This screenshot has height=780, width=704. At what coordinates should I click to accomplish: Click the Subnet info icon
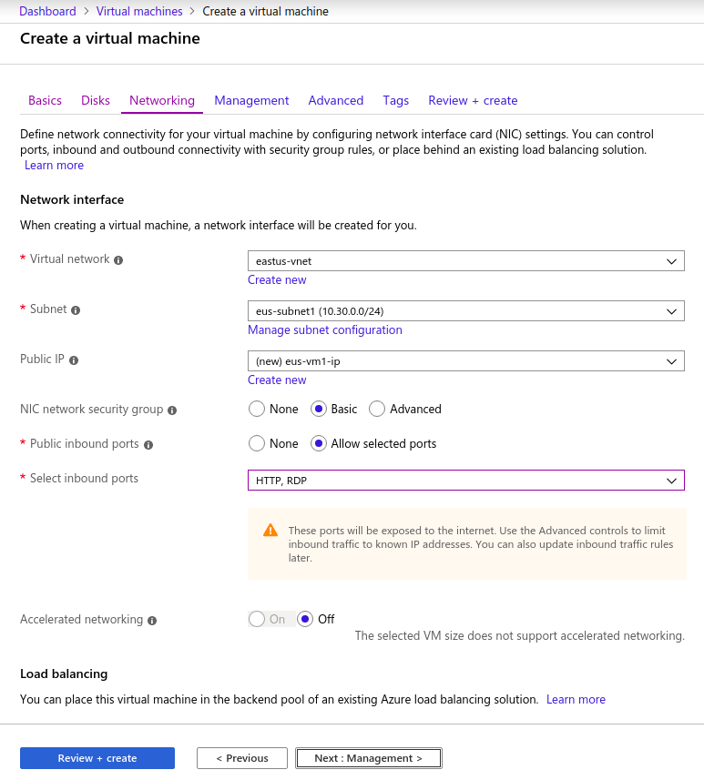tap(76, 310)
